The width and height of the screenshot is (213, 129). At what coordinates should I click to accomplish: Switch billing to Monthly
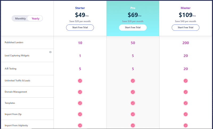coord(21,19)
